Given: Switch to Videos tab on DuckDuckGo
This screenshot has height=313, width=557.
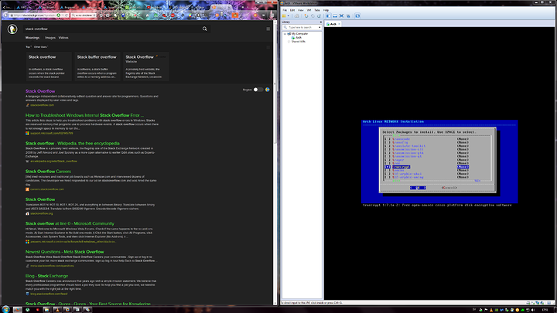Looking at the screenshot, I should click(63, 38).
